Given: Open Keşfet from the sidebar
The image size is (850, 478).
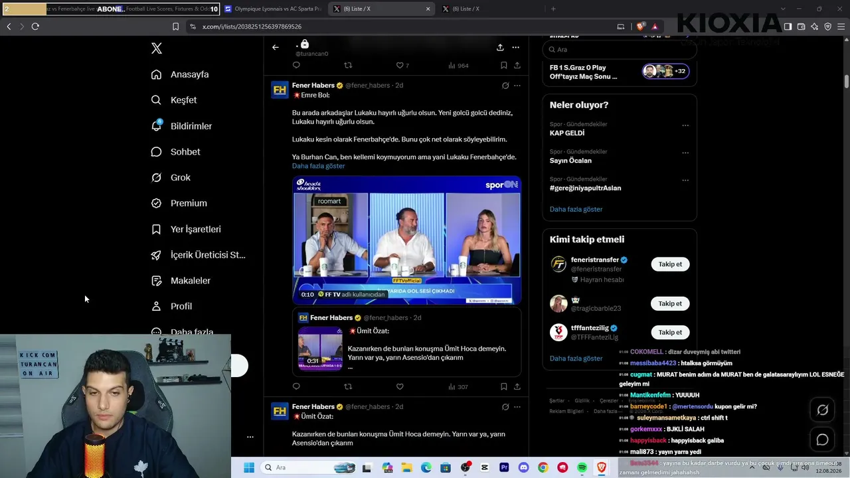Looking at the screenshot, I should pos(174,100).
